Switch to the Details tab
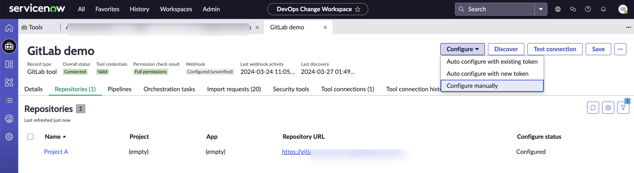Viewport: 634px width, 173px height. click(x=34, y=89)
